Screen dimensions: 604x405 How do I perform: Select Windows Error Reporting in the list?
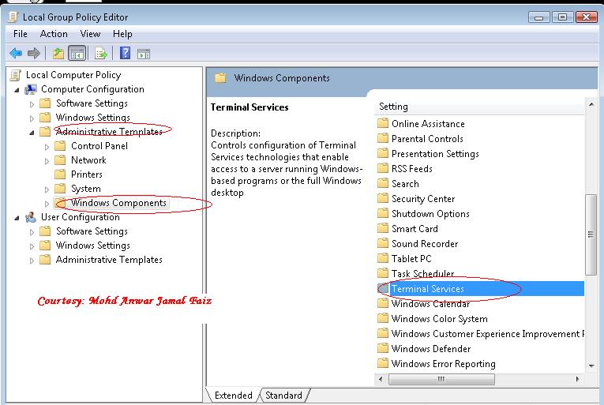[444, 364]
